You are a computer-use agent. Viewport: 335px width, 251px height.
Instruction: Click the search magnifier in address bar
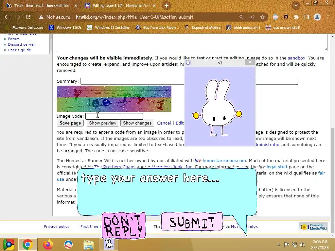[x=241, y=17]
